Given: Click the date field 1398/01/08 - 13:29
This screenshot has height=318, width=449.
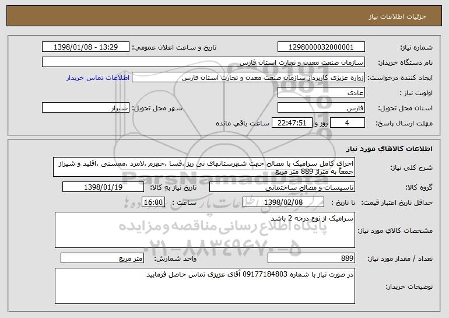Looking at the screenshot, I should (86, 47).
